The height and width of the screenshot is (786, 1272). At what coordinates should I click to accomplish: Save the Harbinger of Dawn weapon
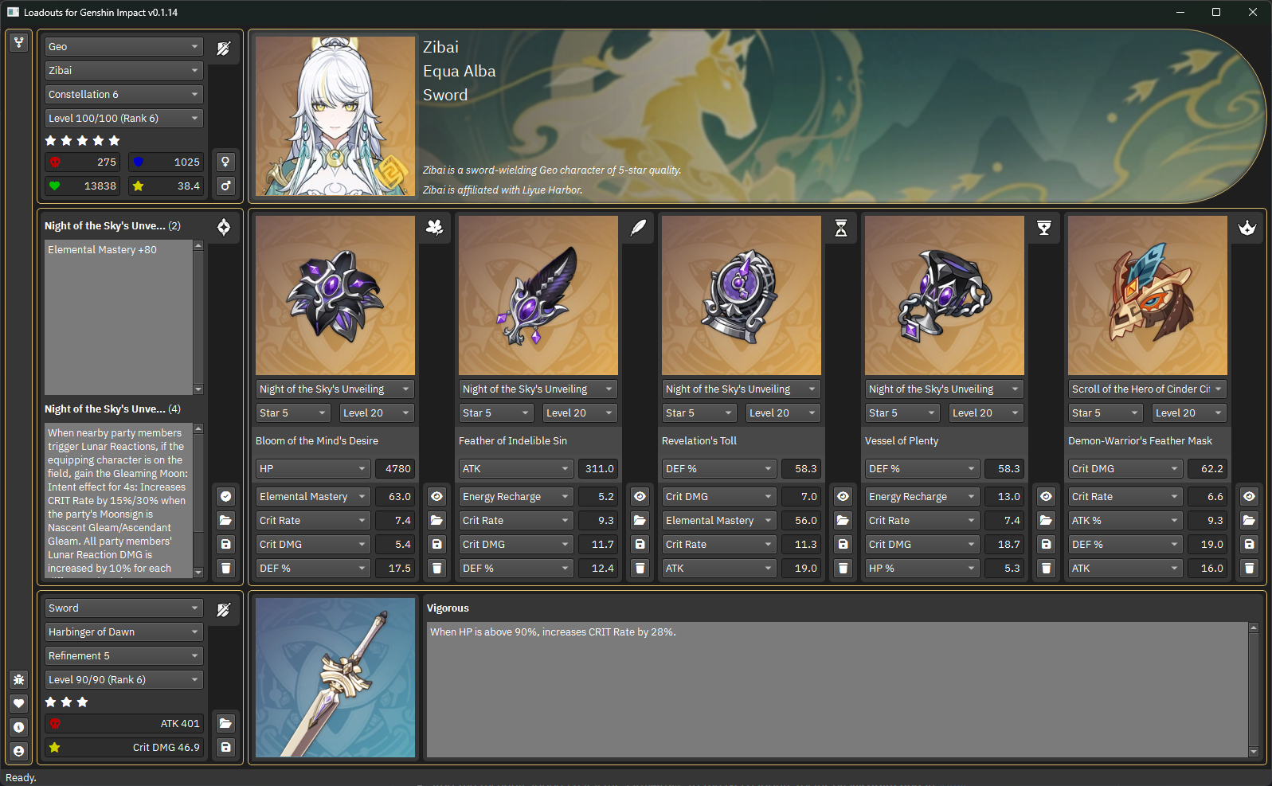click(225, 747)
